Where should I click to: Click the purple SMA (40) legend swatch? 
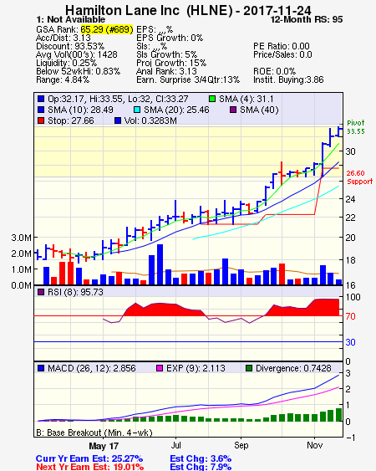[x=233, y=110]
